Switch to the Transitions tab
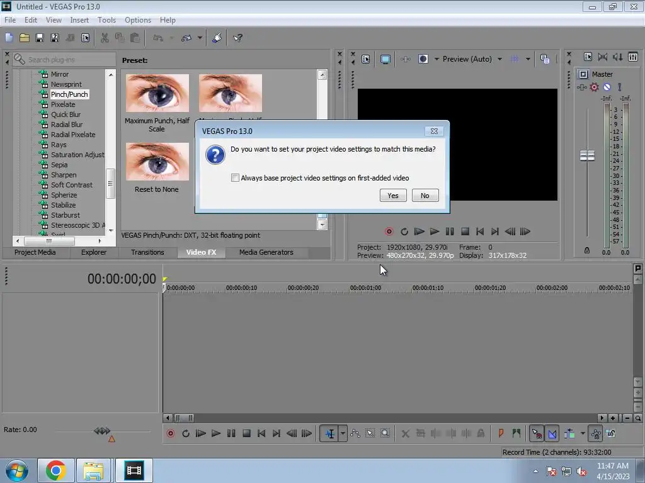This screenshot has height=483, width=645. pos(147,252)
